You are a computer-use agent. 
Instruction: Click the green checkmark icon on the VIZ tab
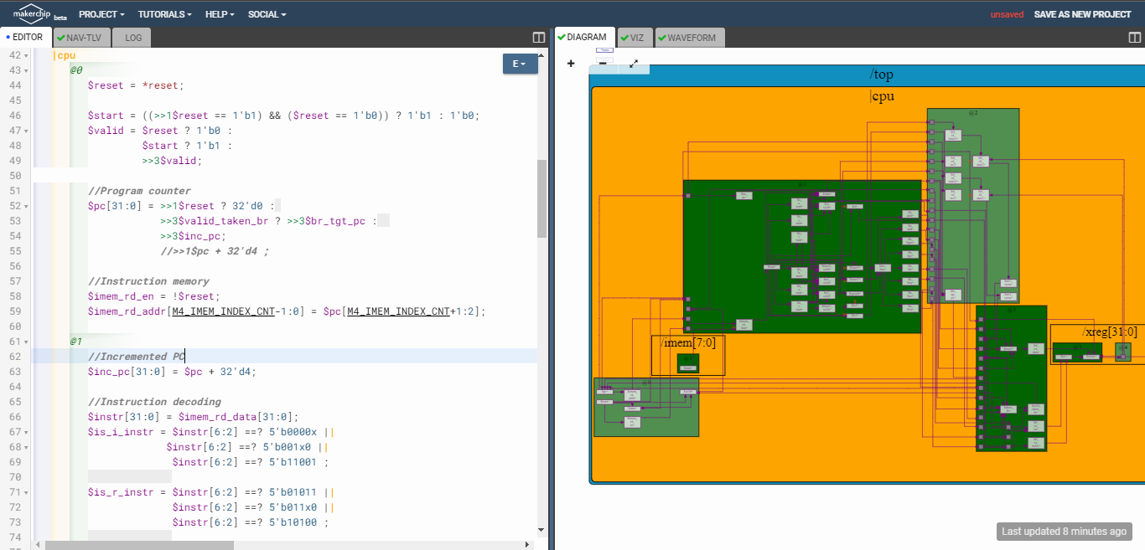624,37
